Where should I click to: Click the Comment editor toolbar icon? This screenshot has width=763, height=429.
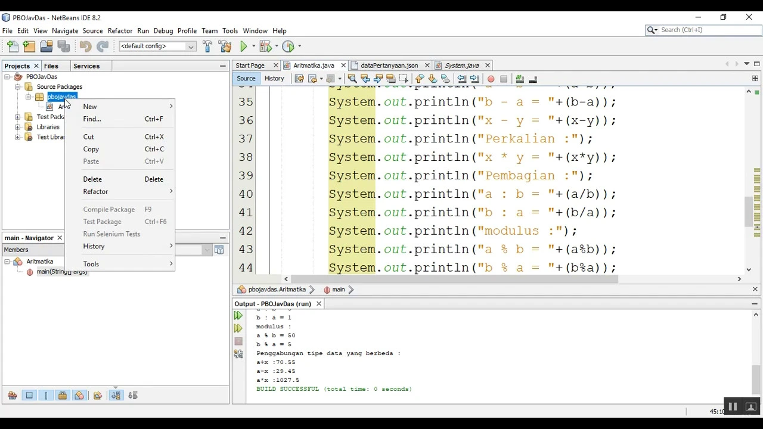(520, 79)
